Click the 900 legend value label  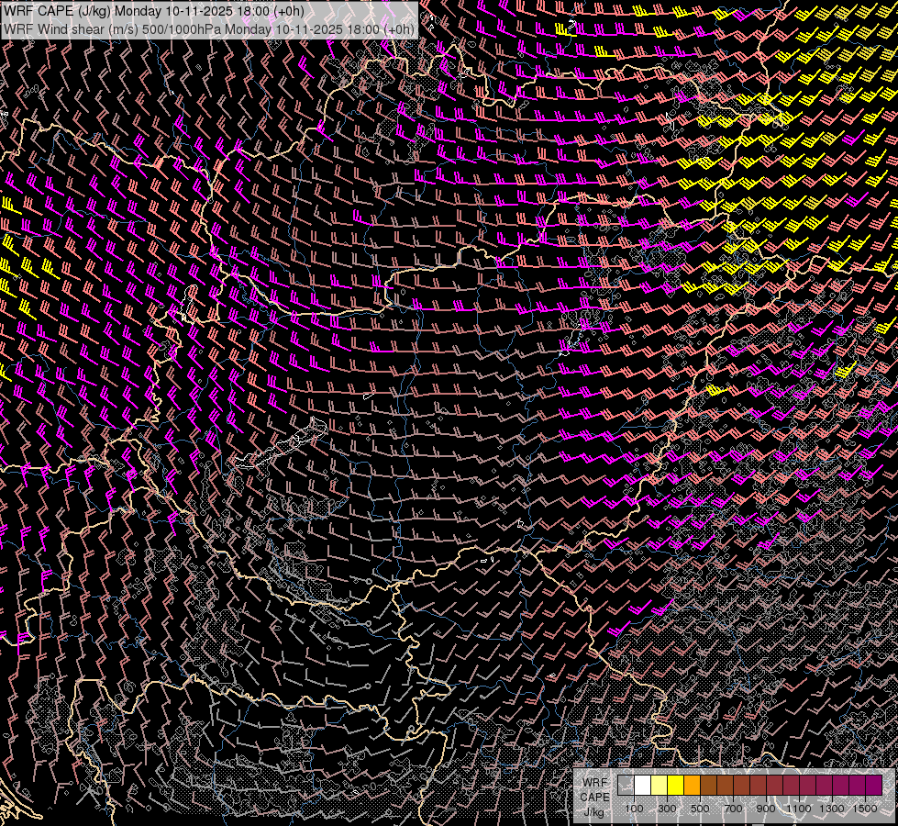click(x=766, y=809)
